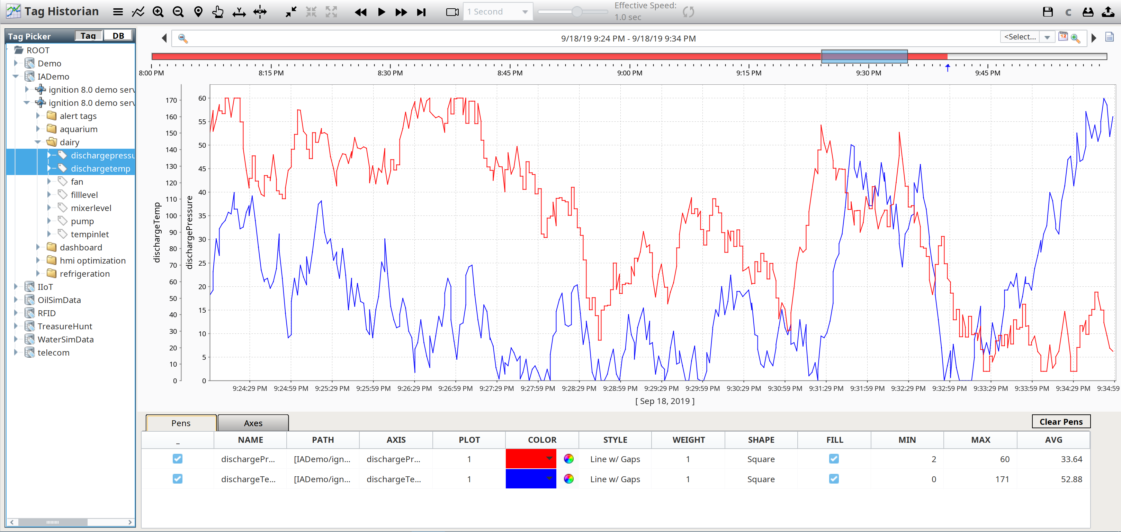Click the zoom out magnifier in date range bar

(x=183, y=39)
